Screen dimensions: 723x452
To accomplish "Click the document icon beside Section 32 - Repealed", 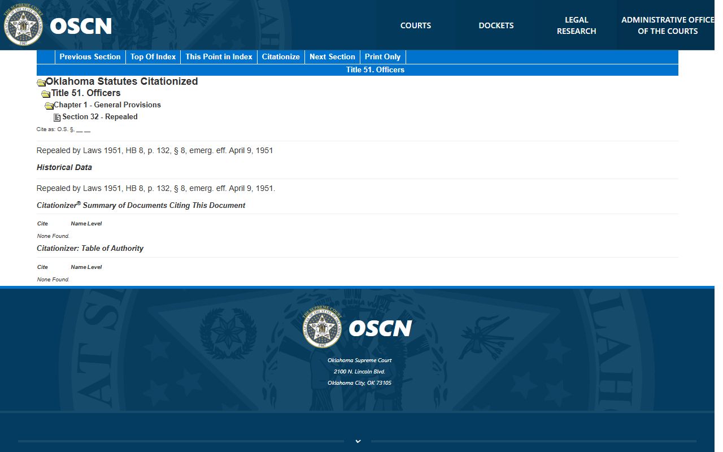I will coord(57,118).
